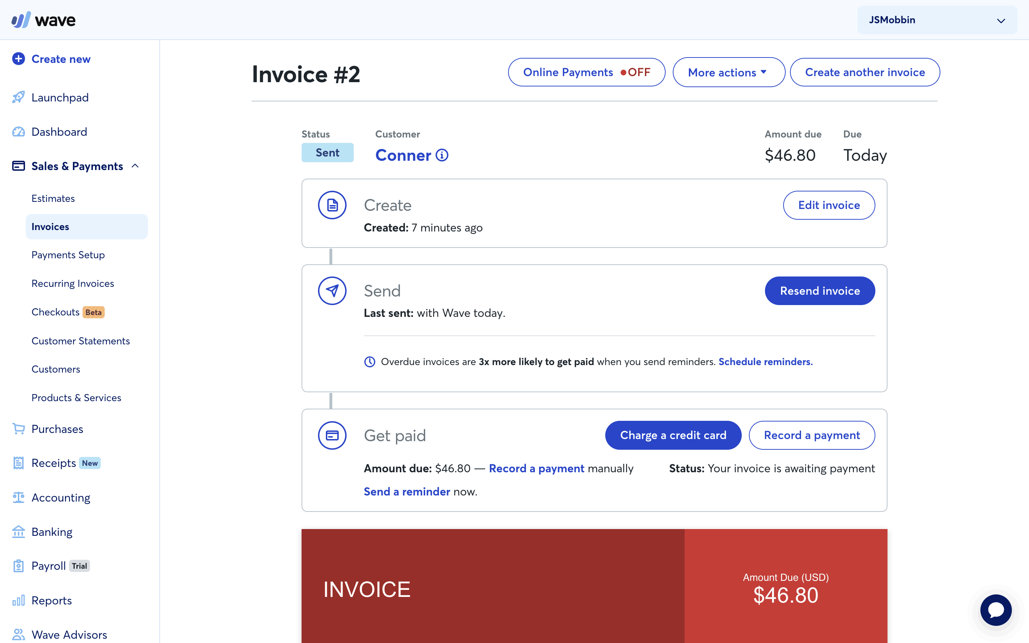Click Charge a credit card button

point(673,435)
